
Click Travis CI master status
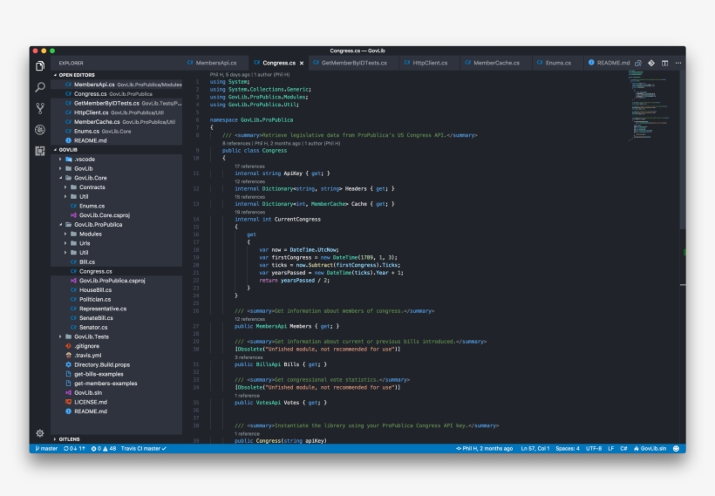tap(143, 449)
